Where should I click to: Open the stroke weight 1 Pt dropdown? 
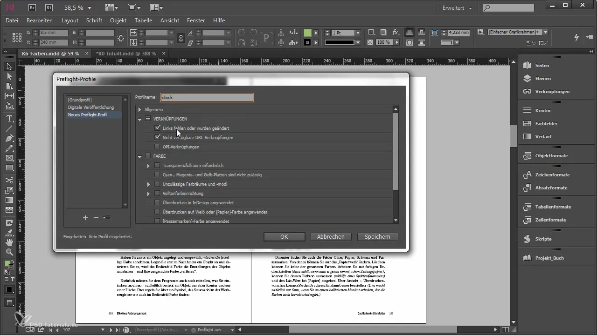point(358,33)
